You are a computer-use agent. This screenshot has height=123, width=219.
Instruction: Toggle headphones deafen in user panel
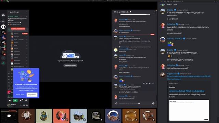(x=24, y=105)
